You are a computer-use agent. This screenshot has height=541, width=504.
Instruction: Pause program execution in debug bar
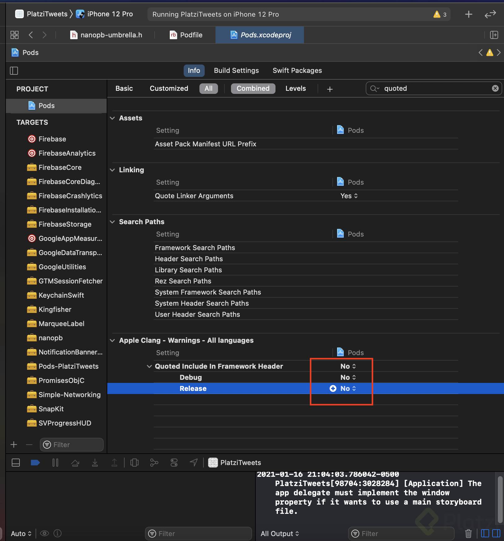(x=55, y=462)
